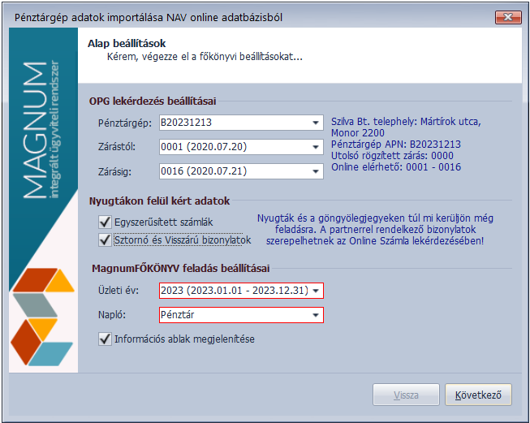
Task: Click the 'Alap beállítások' heading
Action: coord(127,44)
